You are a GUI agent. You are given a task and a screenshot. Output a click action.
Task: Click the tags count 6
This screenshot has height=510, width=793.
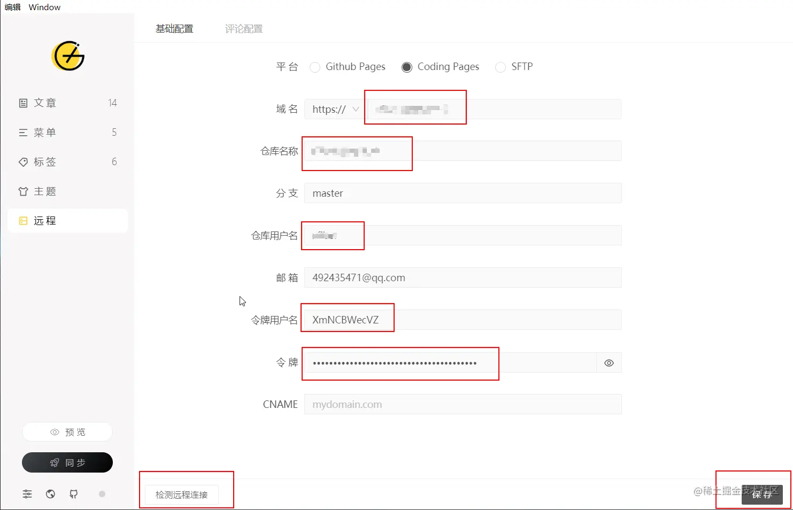click(x=114, y=161)
